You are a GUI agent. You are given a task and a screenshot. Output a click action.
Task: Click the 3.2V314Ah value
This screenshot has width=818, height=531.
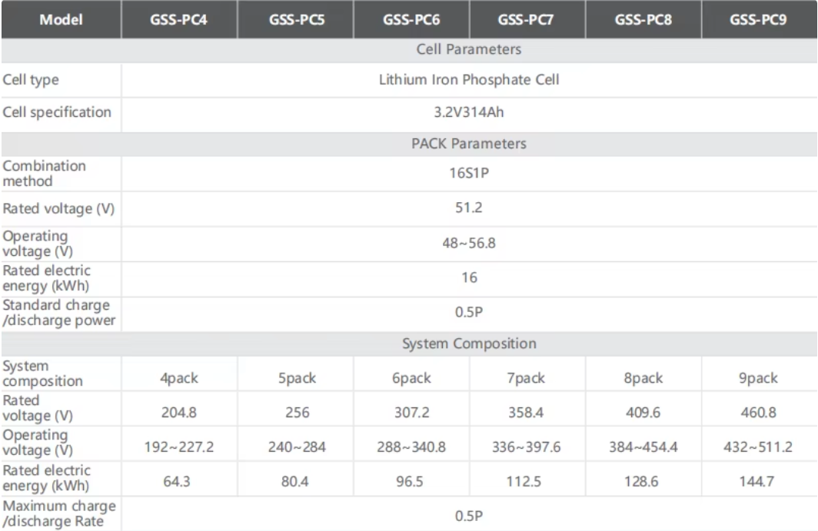[x=468, y=112]
